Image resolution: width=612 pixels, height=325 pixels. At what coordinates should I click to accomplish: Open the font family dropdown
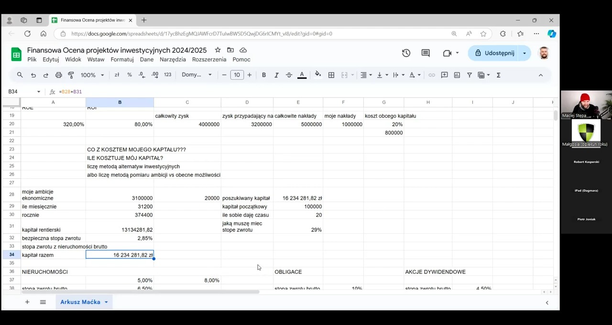tap(197, 75)
